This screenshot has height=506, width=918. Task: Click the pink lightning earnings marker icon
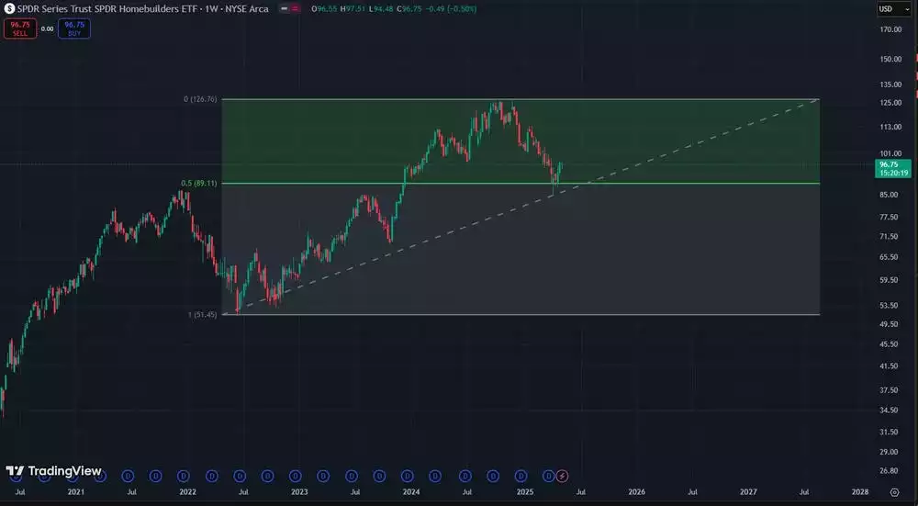562,476
